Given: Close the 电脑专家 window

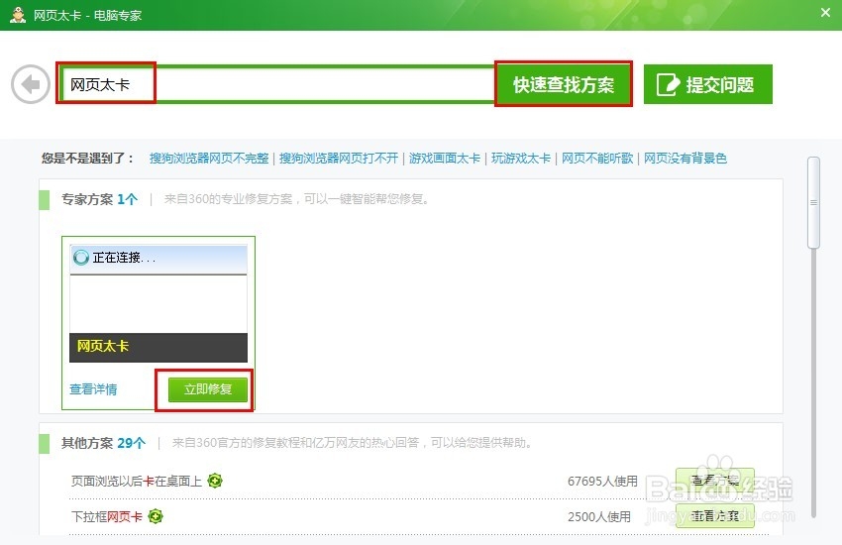Looking at the screenshot, I should click(825, 12).
